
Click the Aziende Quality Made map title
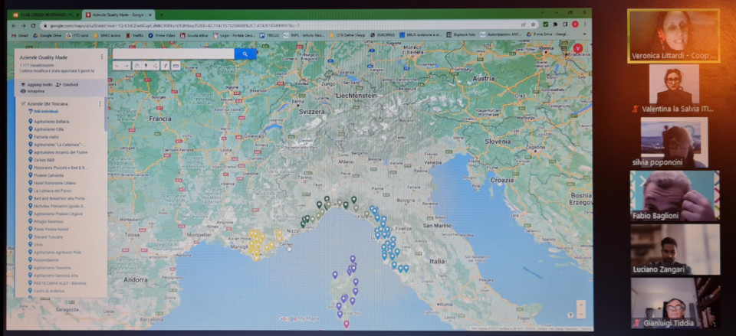44,57
